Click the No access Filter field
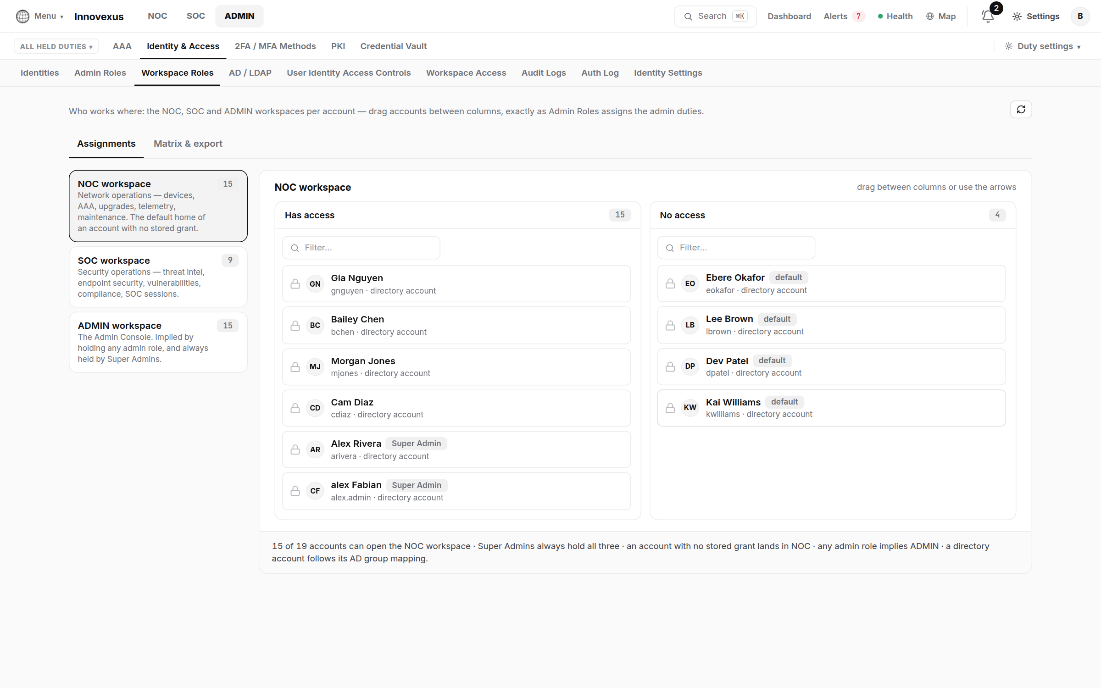Viewport: 1101px width, 688px height. 736,248
